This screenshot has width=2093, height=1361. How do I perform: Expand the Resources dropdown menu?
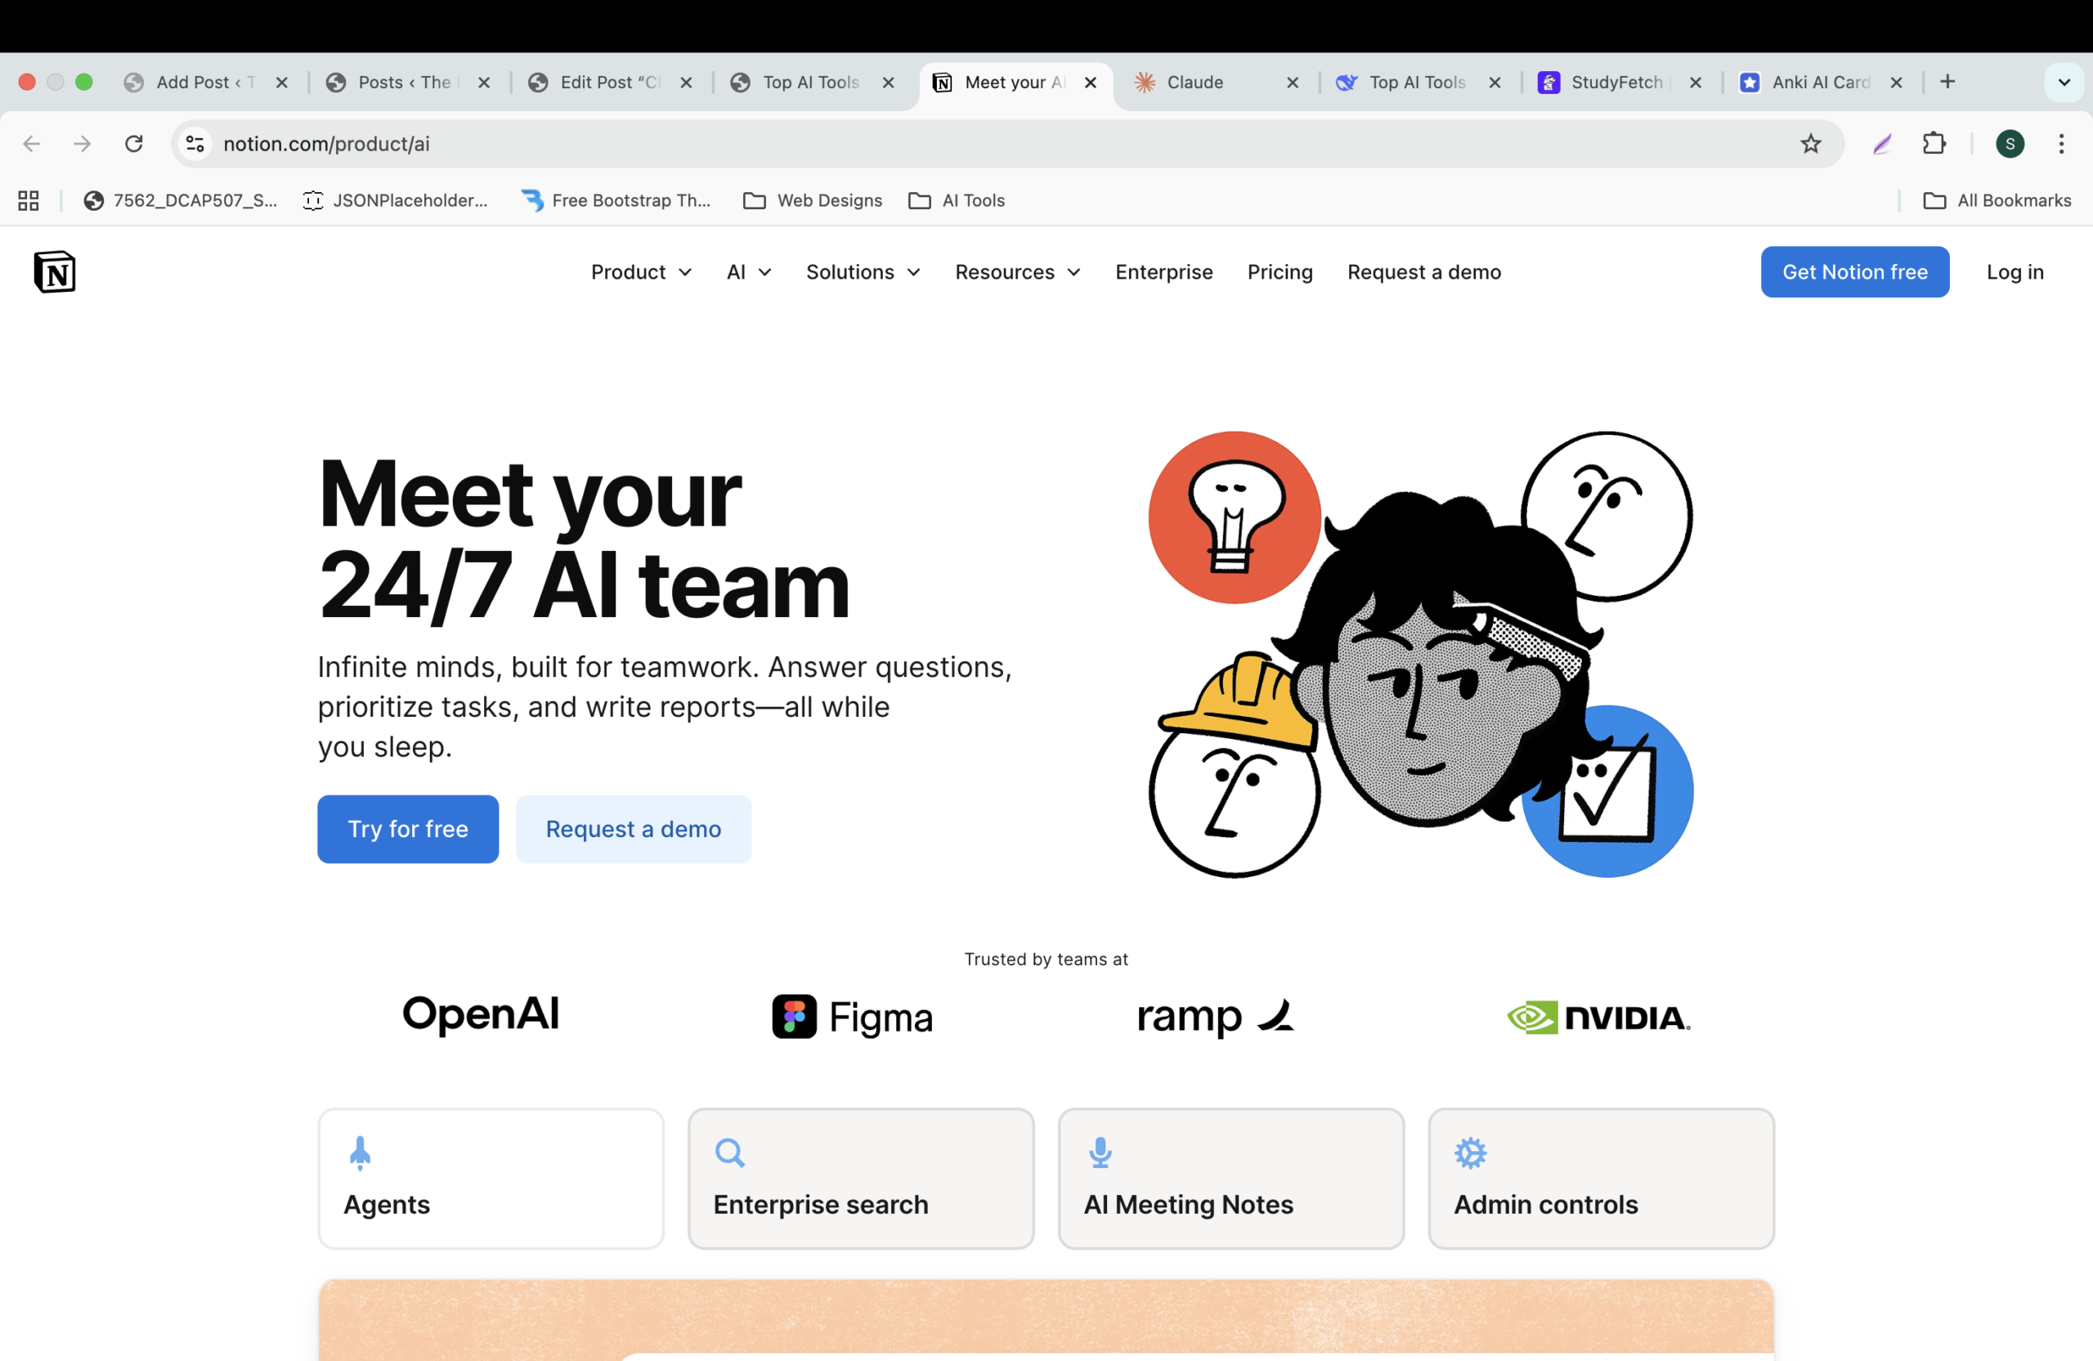[x=1018, y=271]
